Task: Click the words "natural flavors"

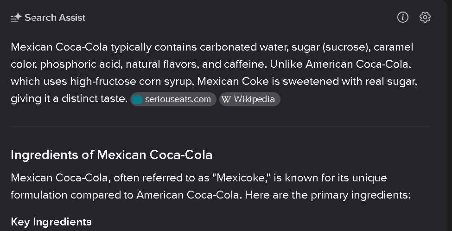Action: pyautogui.click(x=162, y=64)
